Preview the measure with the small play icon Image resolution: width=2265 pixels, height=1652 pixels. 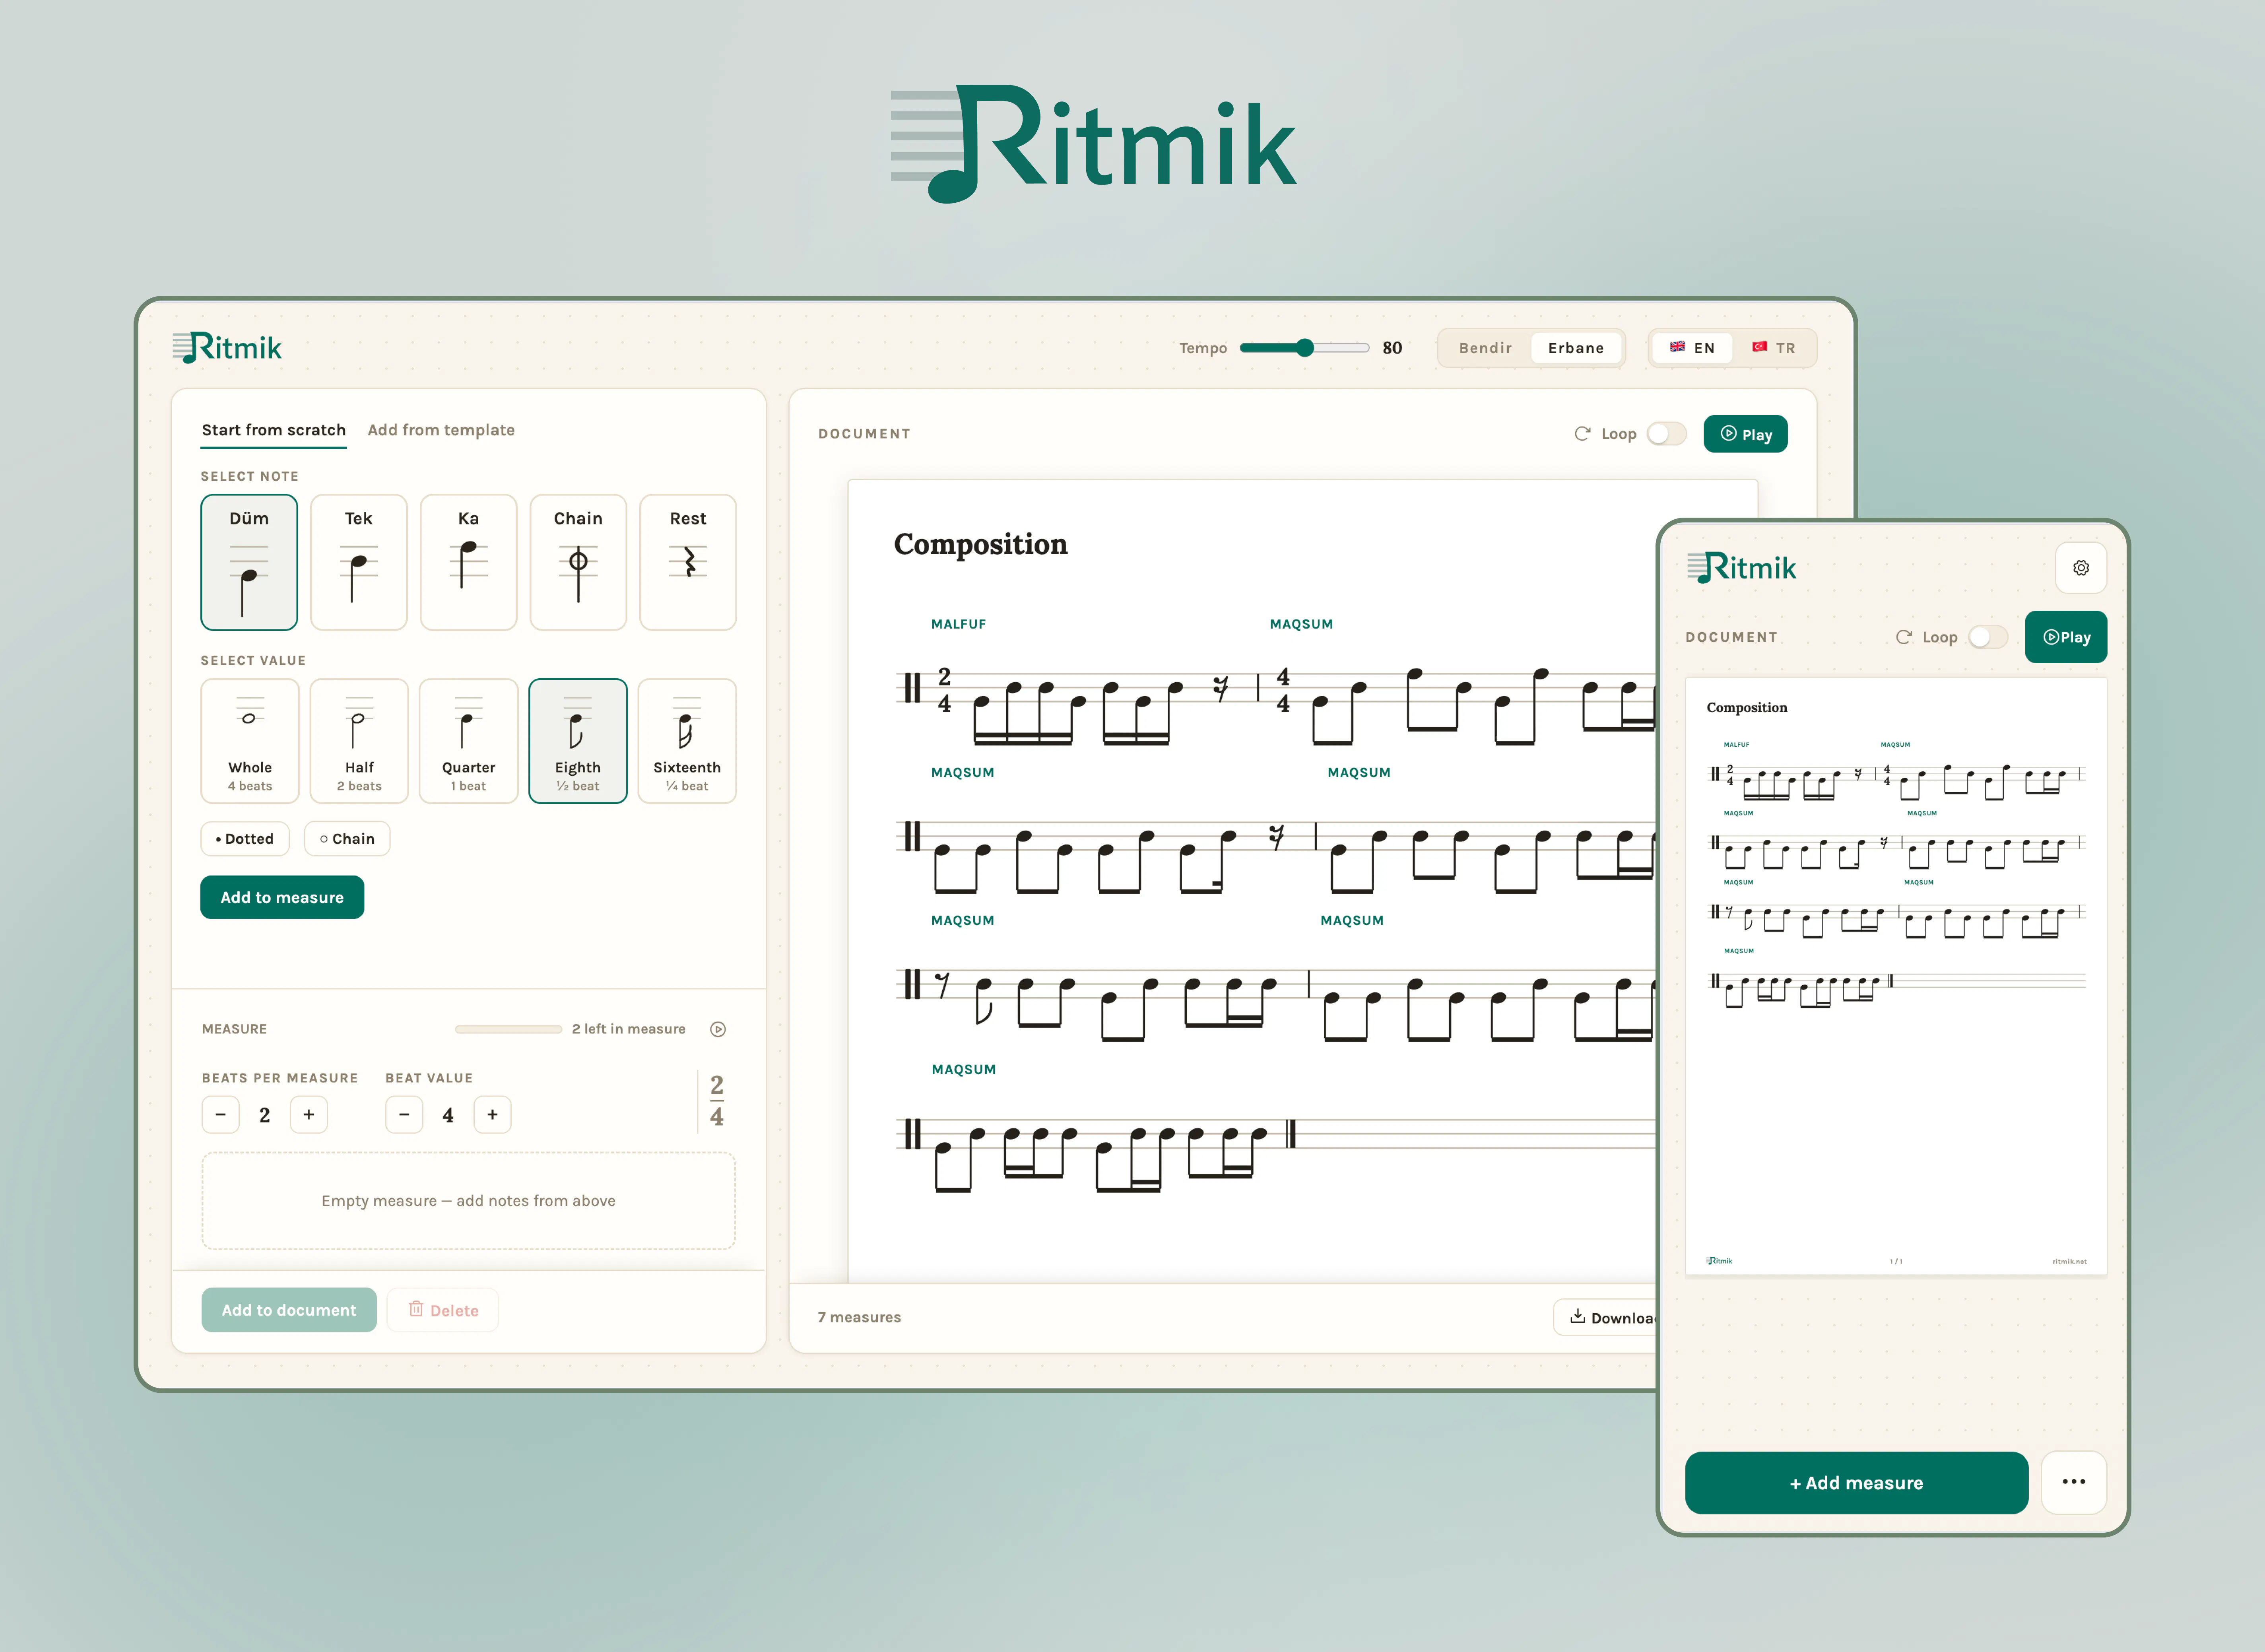718,1029
